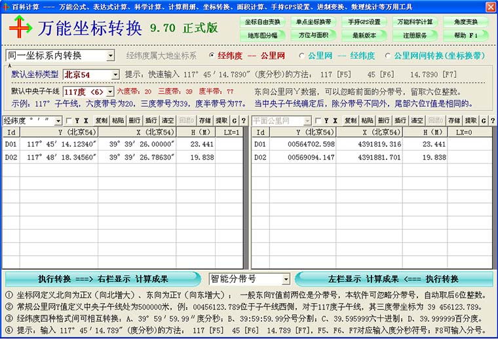498x339 pixels.
Task: Select the 经纬度 -- 公里网 radio button
Action: tap(212, 56)
